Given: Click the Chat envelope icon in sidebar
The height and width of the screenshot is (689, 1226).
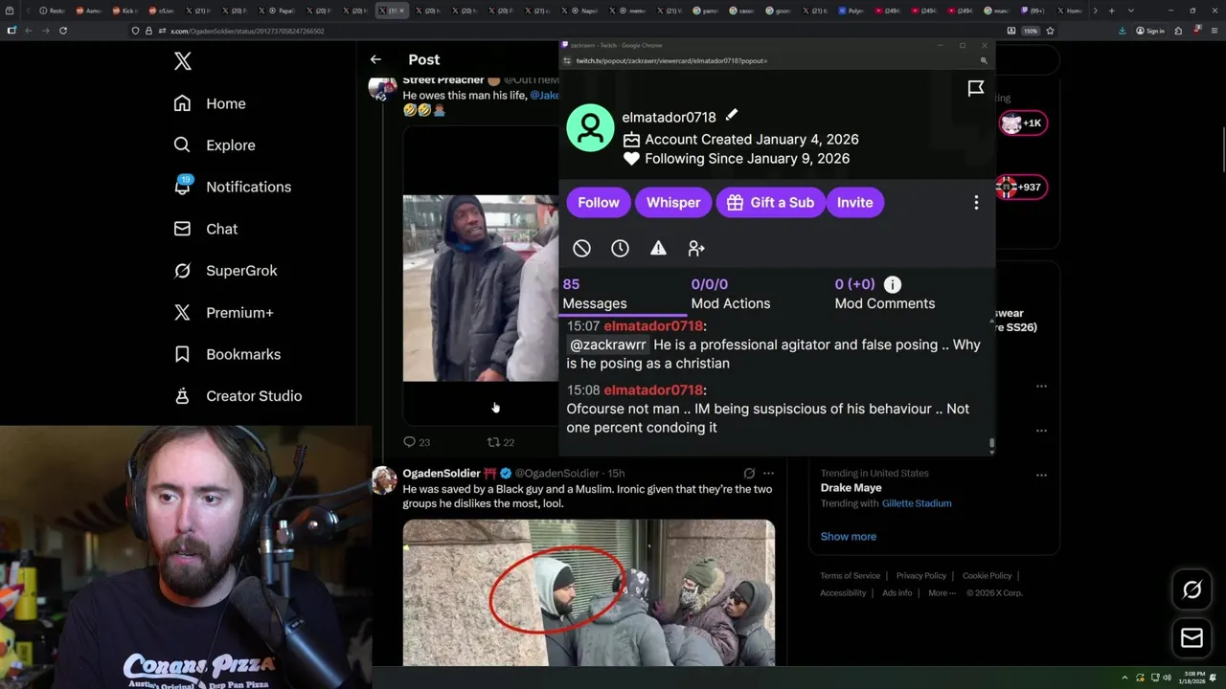Looking at the screenshot, I should [182, 229].
